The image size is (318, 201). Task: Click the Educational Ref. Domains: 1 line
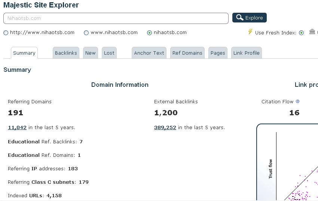(x=44, y=155)
